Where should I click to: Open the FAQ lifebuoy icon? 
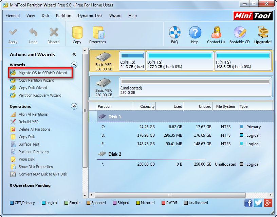point(174,32)
